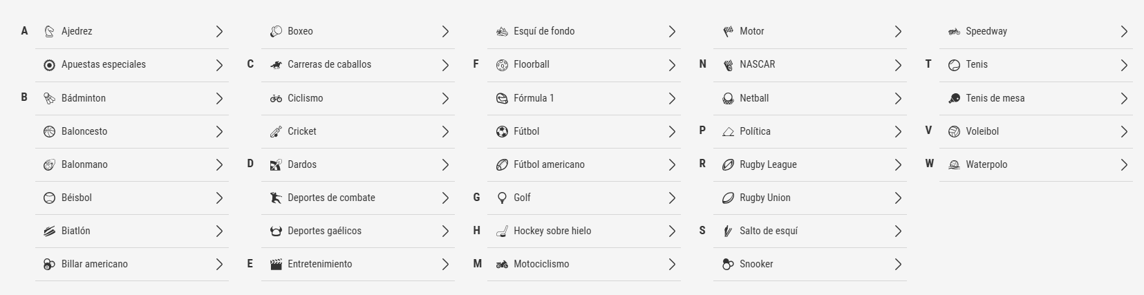Open the Carreras de caballos category
The image size is (1144, 295).
358,65
